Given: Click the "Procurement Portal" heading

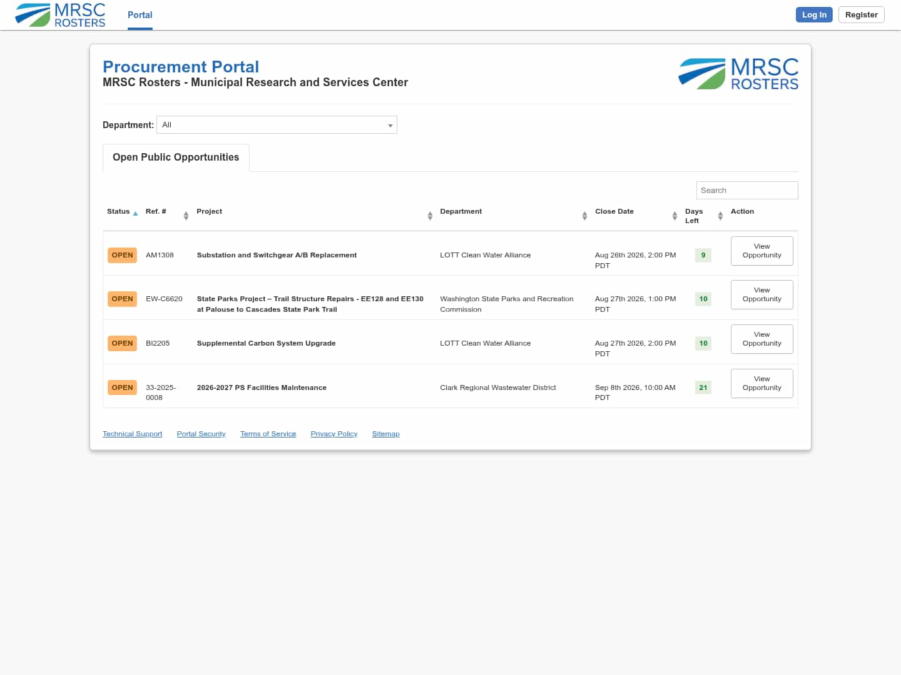Looking at the screenshot, I should tap(181, 67).
